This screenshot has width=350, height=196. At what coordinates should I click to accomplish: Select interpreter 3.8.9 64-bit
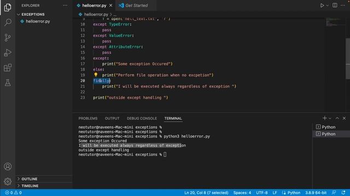[316, 193]
